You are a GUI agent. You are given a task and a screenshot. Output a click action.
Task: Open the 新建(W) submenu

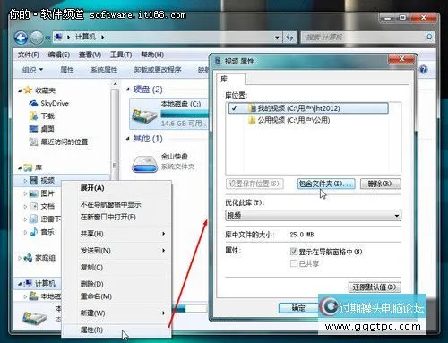click(116, 313)
